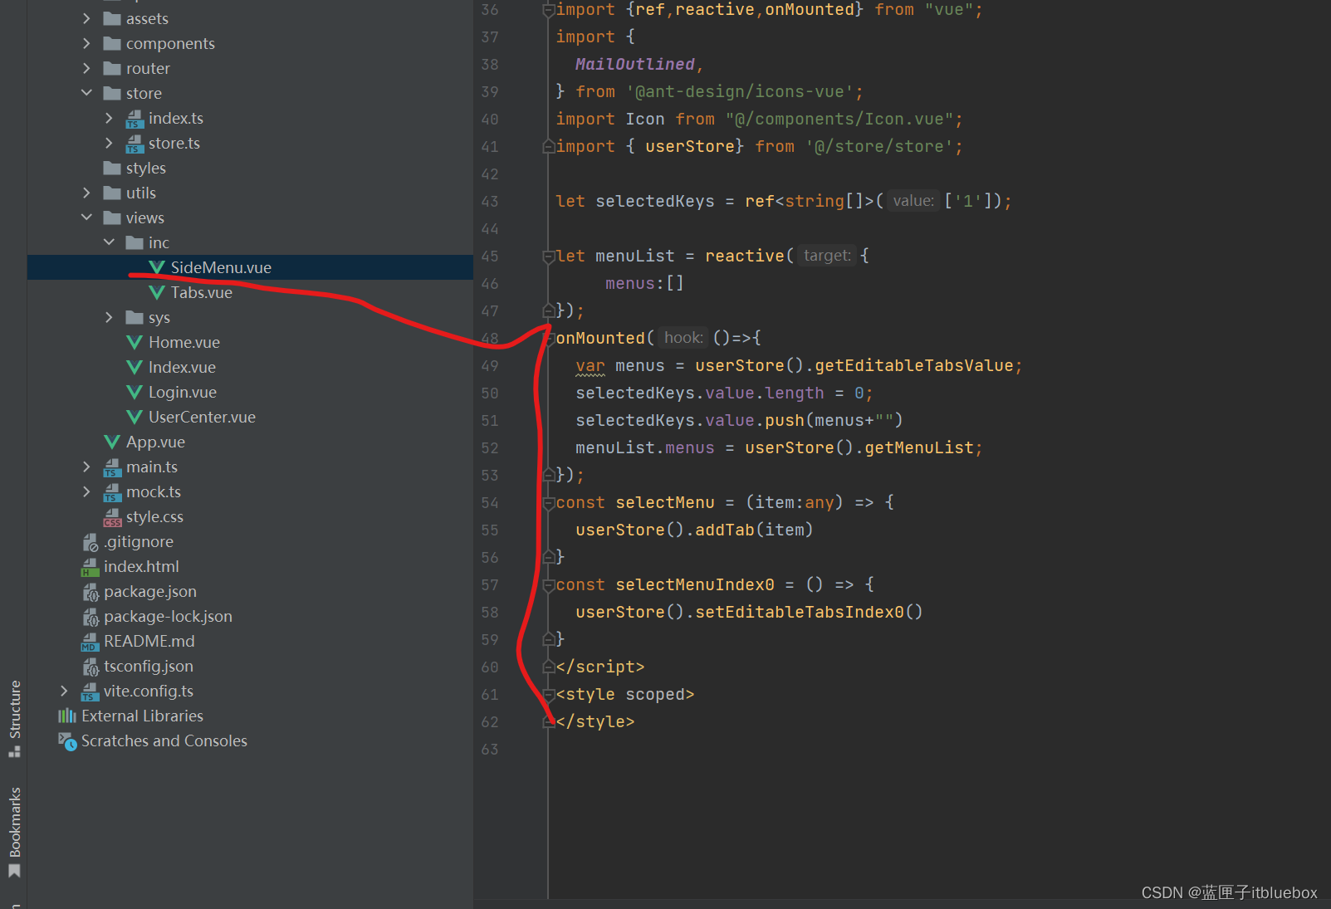The height and width of the screenshot is (909, 1331).
Task: Fold the selectMenuIndex0 function at line 57
Action: 548,585
